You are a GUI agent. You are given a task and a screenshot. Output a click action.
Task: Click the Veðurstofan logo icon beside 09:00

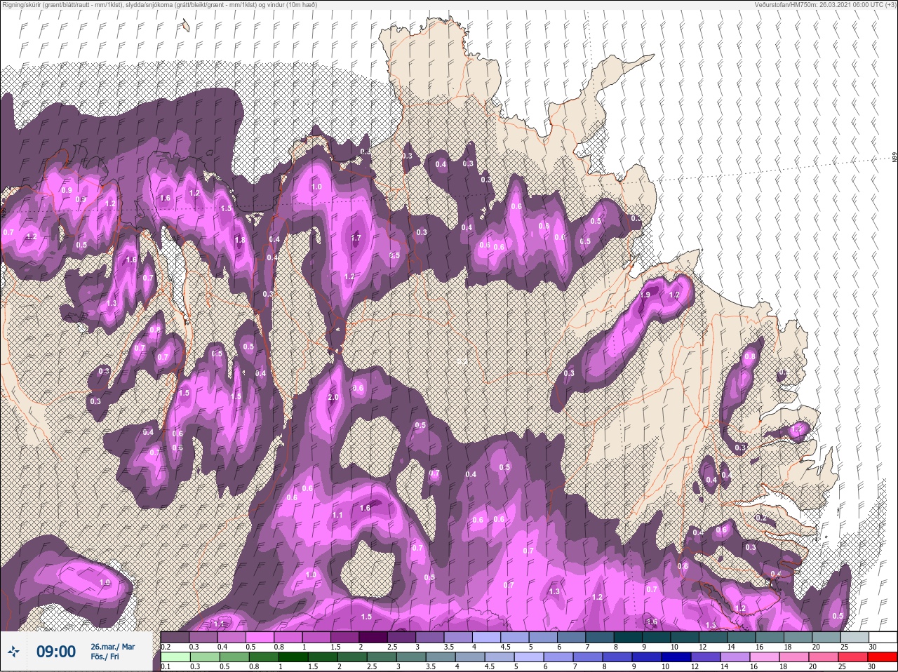[x=14, y=652]
